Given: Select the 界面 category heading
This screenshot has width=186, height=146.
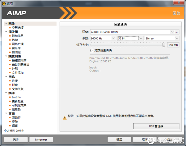Looking at the screenshot, I should (x=11, y=113).
